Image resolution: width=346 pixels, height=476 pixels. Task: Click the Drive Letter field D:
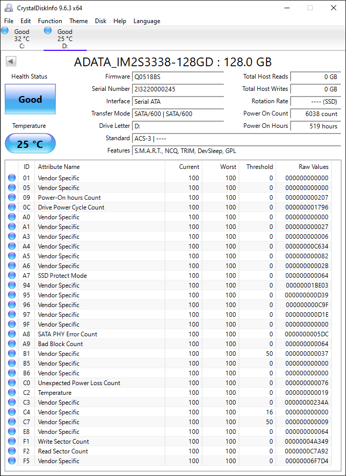[x=178, y=126]
